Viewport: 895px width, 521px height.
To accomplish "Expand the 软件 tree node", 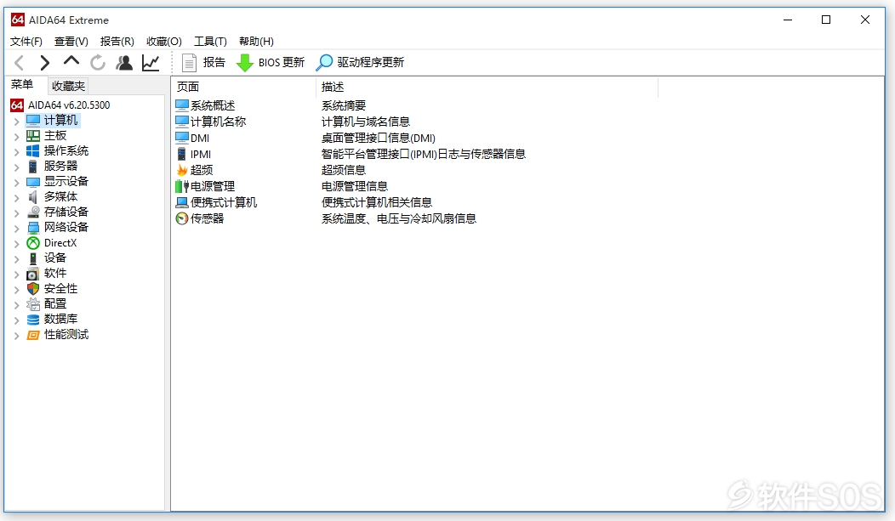I will click(x=16, y=275).
